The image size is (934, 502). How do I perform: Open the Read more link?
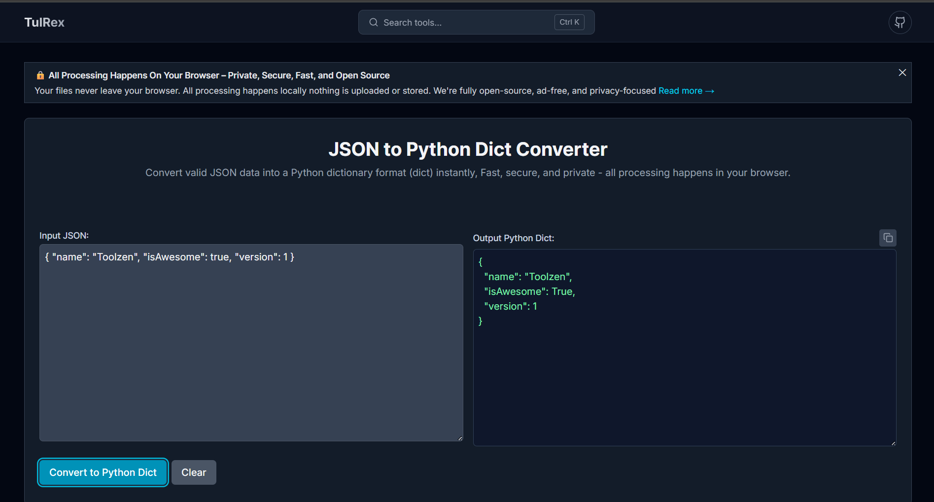click(686, 91)
